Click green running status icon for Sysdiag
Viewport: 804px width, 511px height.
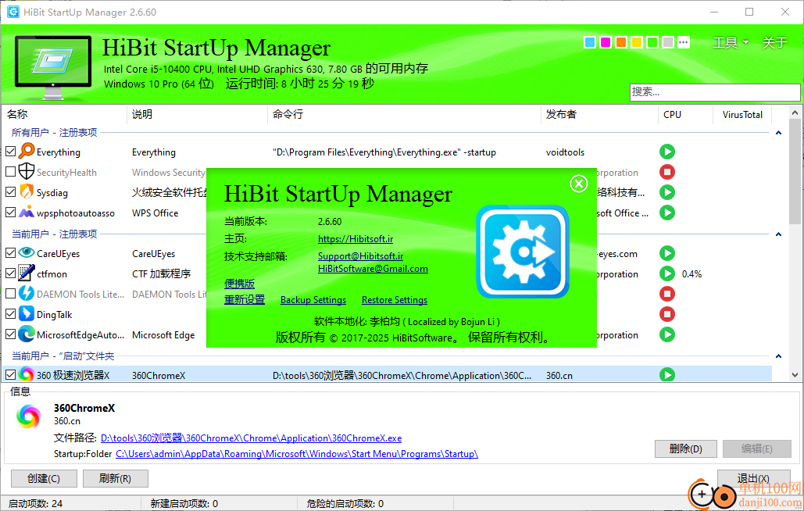point(667,192)
